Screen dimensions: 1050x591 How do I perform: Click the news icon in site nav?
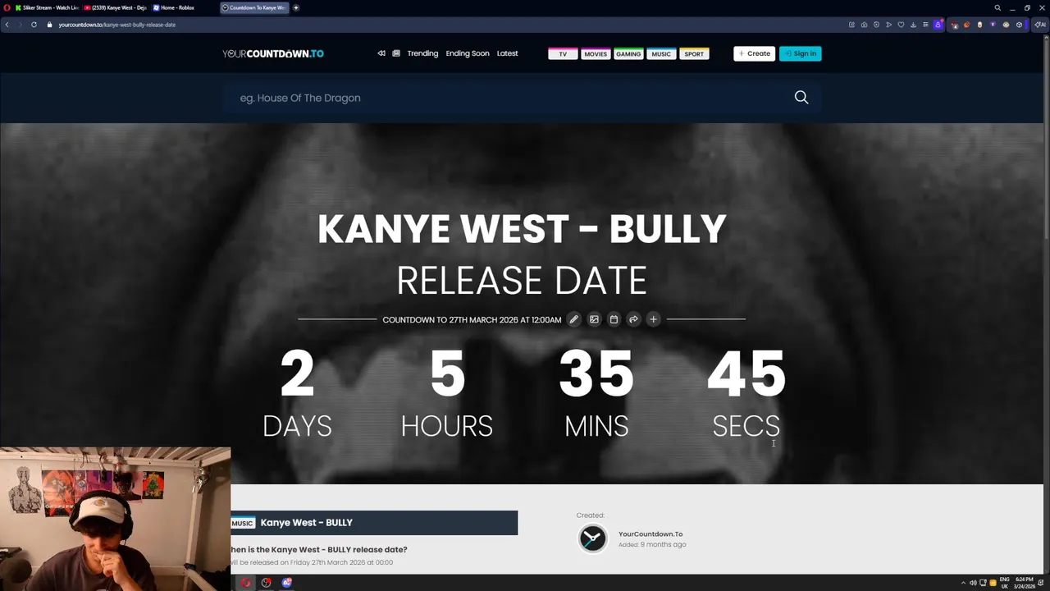tap(396, 53)
